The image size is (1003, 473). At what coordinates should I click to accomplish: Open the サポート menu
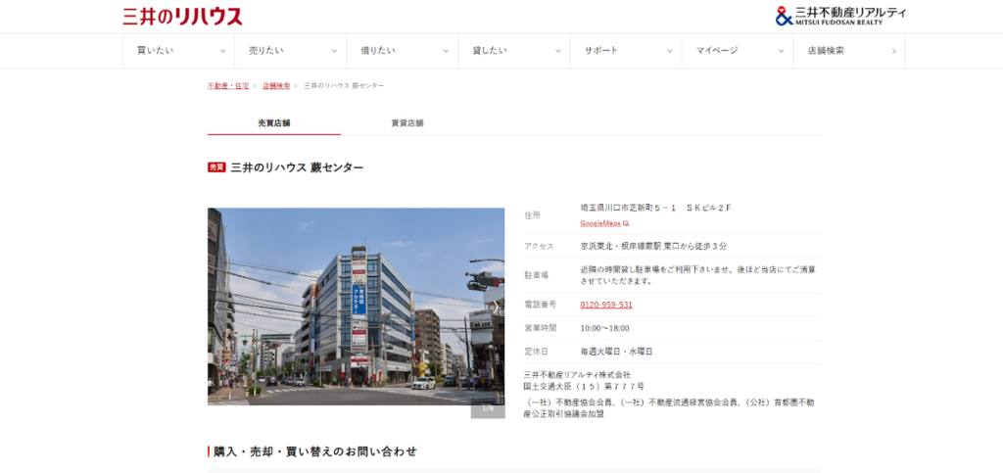626,51
